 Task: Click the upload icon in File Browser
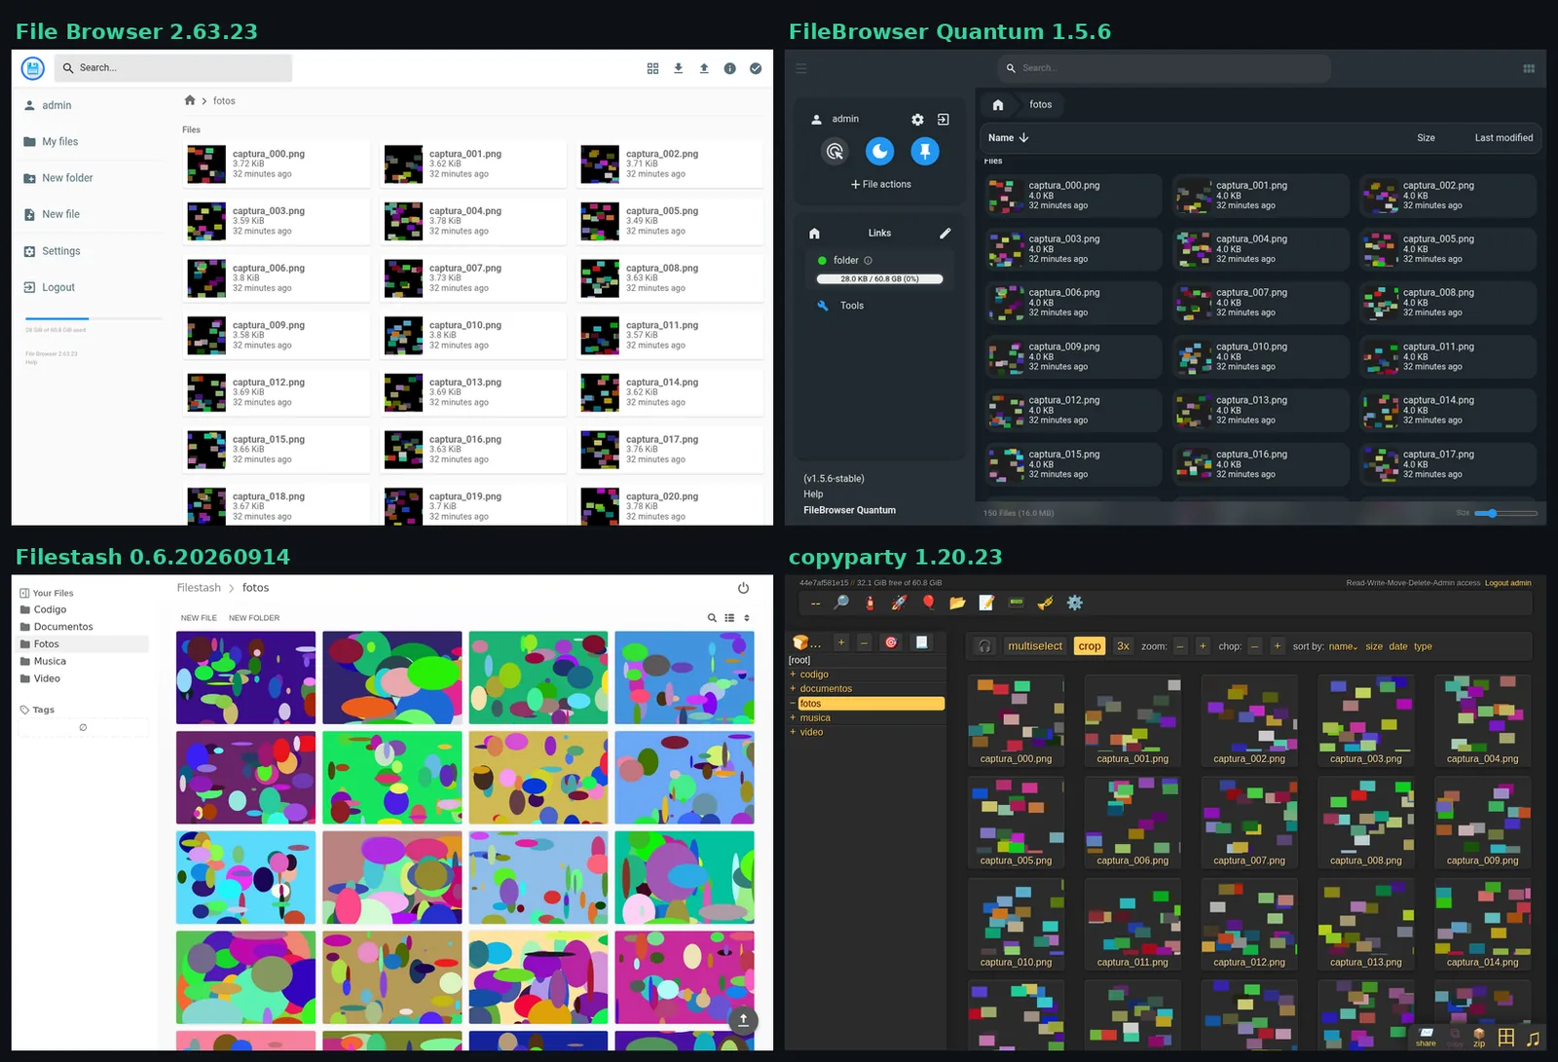[x=704, y=68]
